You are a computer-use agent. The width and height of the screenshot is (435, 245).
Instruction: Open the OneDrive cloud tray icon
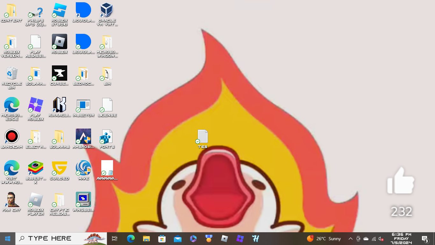[x=366, y=239]
